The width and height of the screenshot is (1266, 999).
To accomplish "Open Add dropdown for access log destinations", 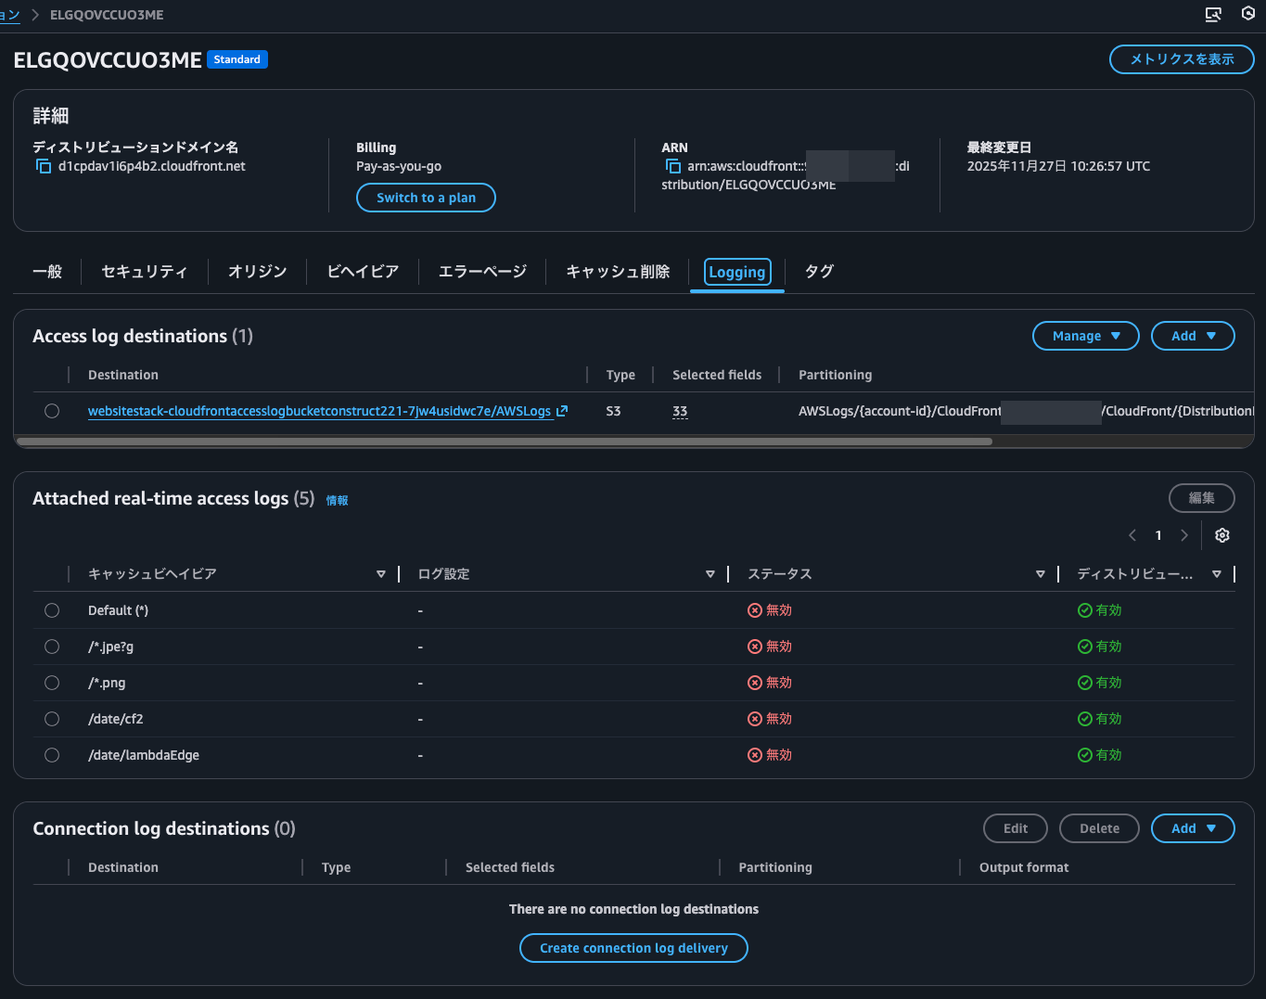I will pos(1192,336).
